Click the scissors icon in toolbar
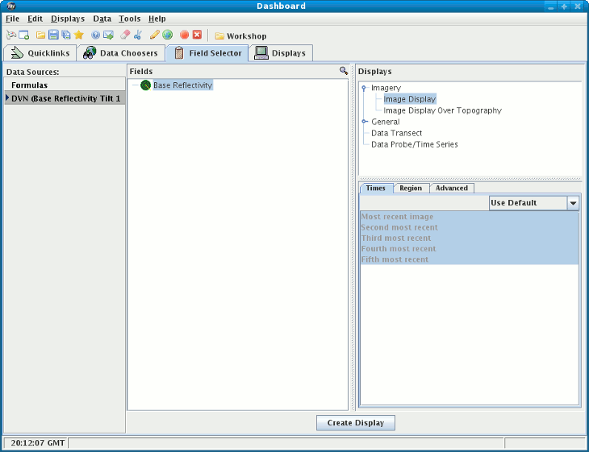The width and height of the screenshot is (589, 452). pos(138,35)
